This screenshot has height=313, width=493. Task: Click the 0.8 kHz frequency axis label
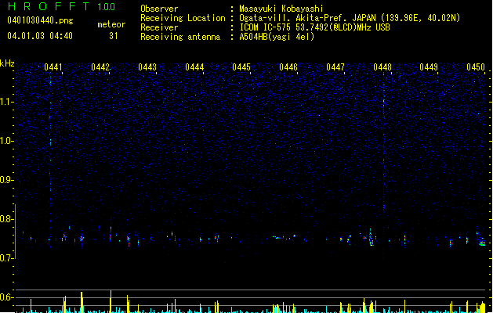click(x=7, y=219)
